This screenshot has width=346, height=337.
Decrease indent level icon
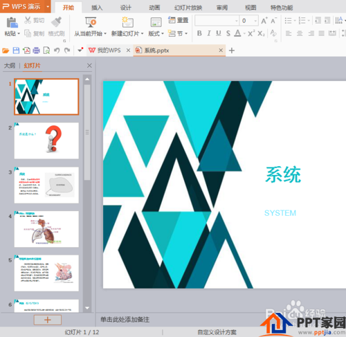[318, 20]
